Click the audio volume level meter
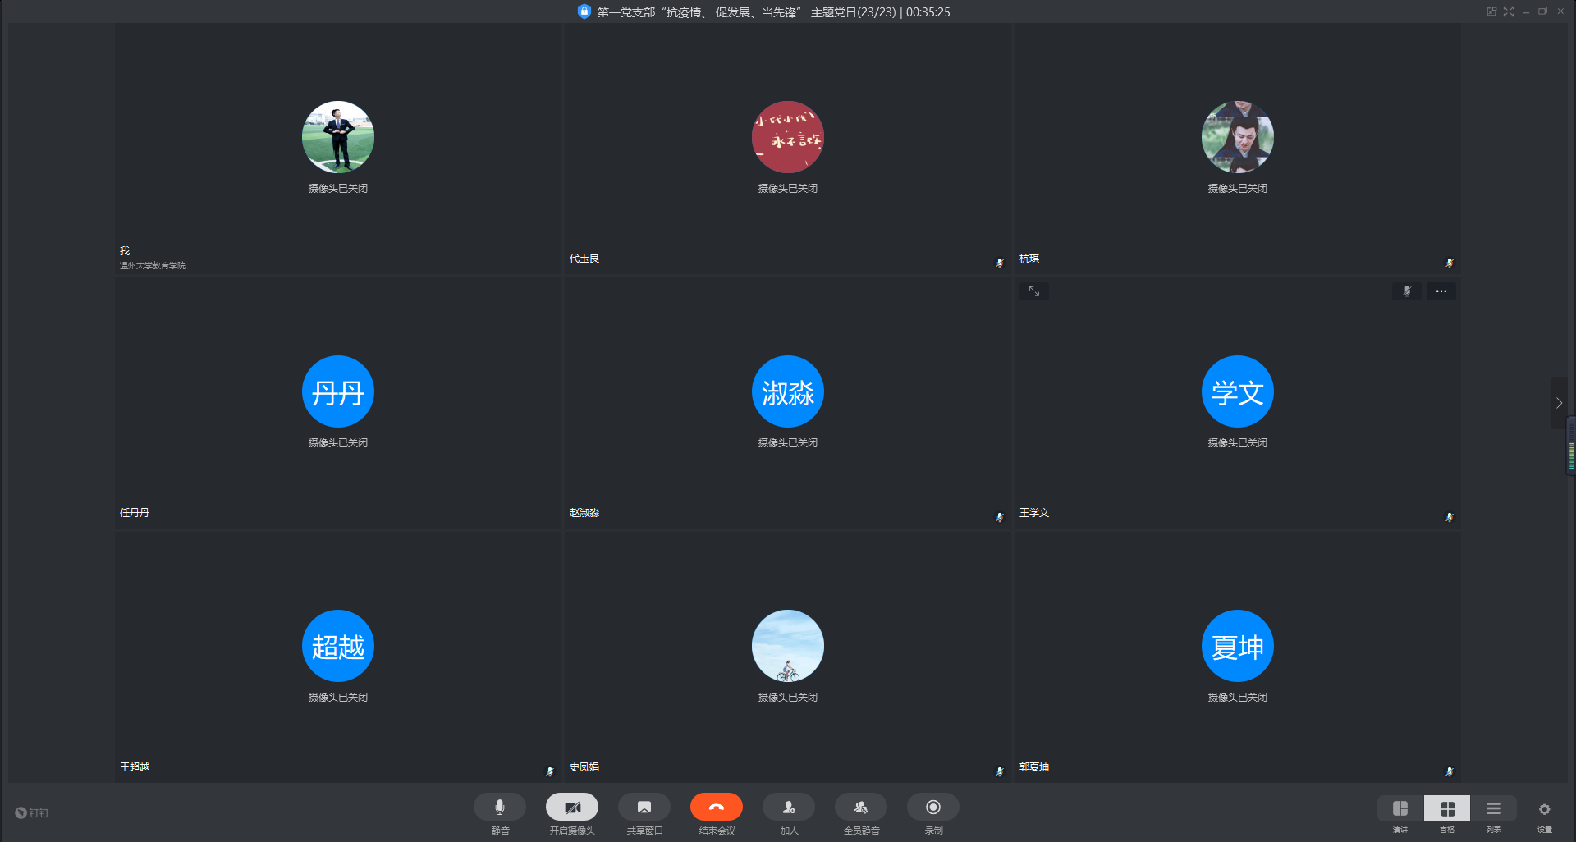Viewport: 1576px width, 842px height. pos(1571,447)
